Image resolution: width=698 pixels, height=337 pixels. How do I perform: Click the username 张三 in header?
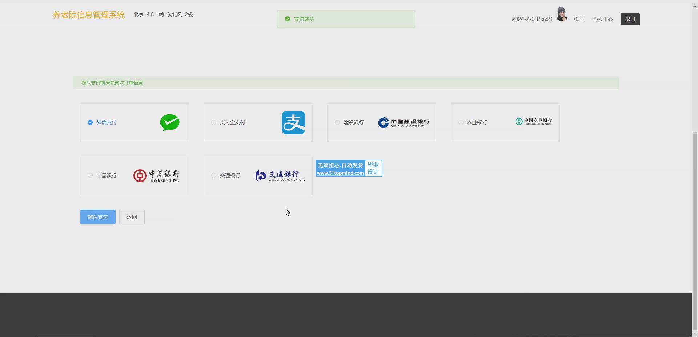coord(578,19)
